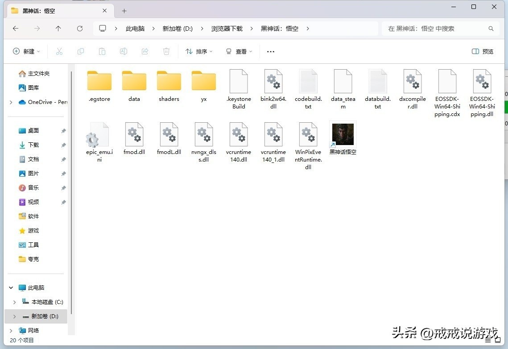Image resolution: width=508 pixels, height=349 pixels.
Task: Click the Refresh button in navigation bar
Action: click(x=80, y=29)
